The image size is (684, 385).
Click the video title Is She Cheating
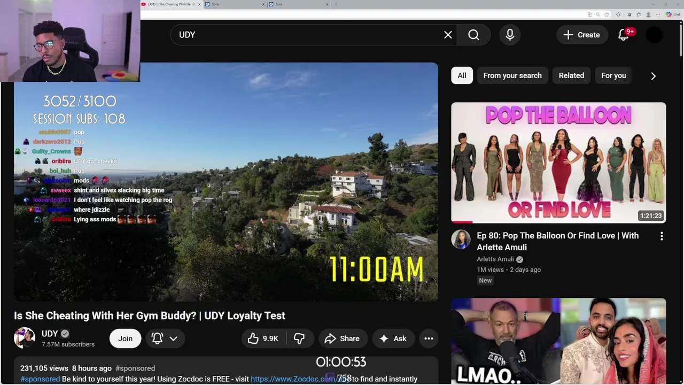[x=150, y=315]
